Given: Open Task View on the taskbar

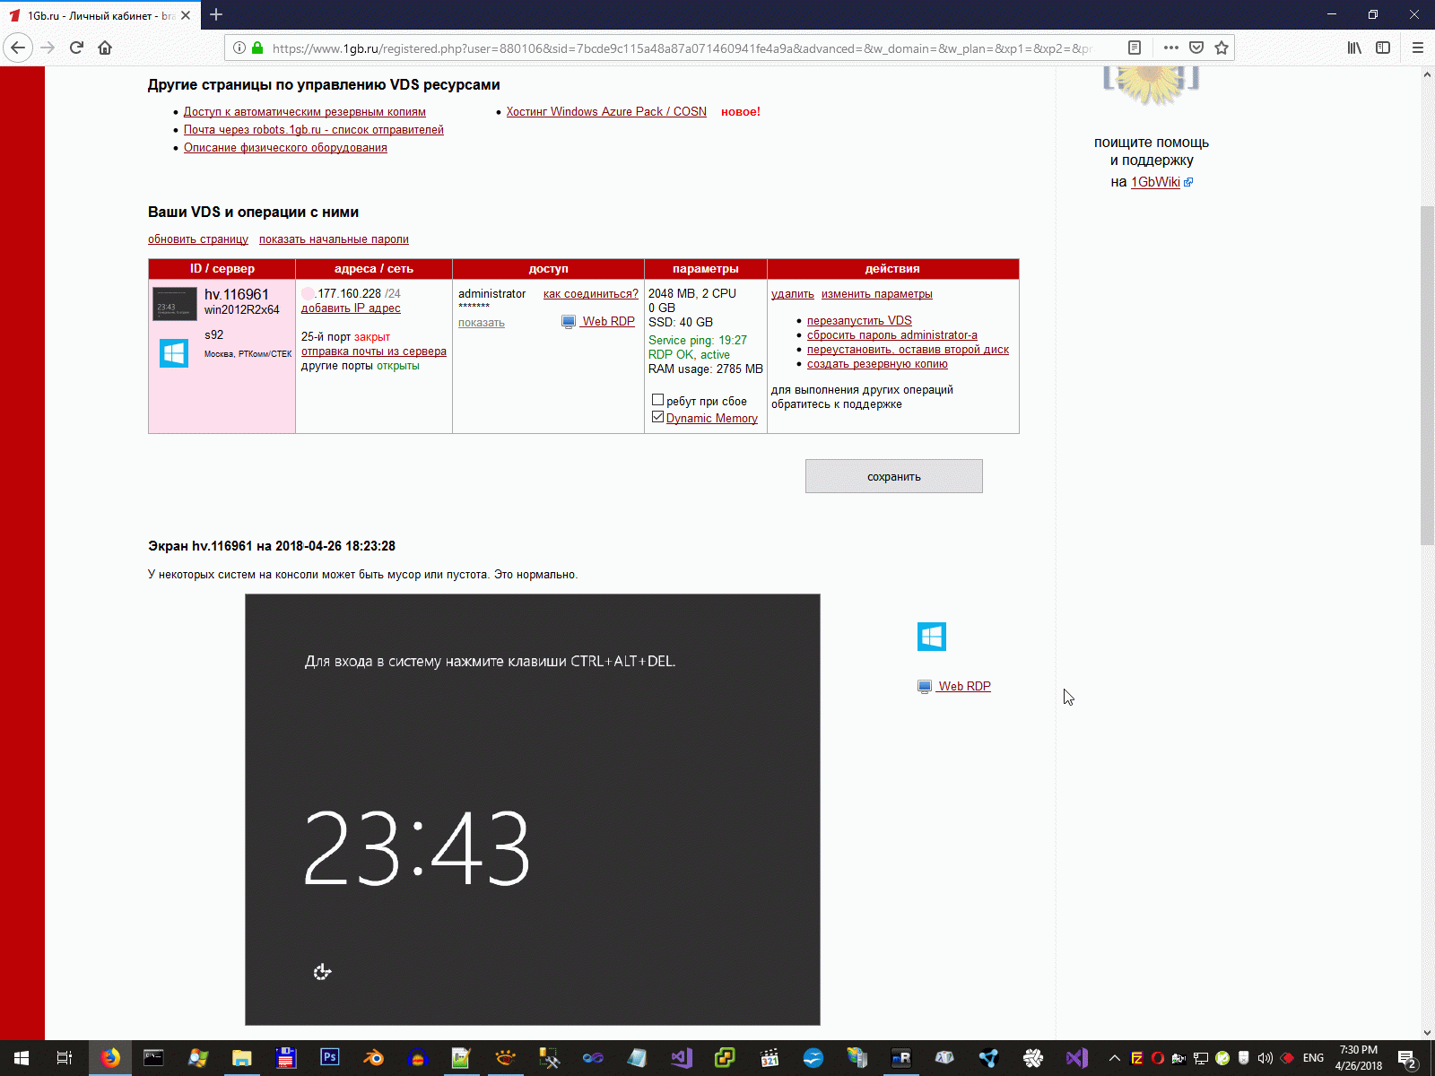Looking at the screenshot, I should click(65, 1058).
